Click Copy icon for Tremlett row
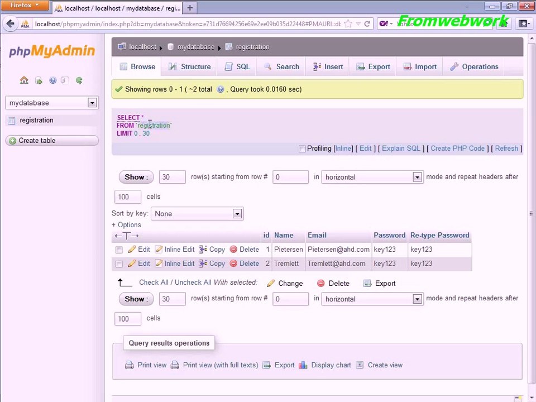Image resolution: width=536 pixels, height=402 pixels. pyautogui.click(x=203, y=264)
